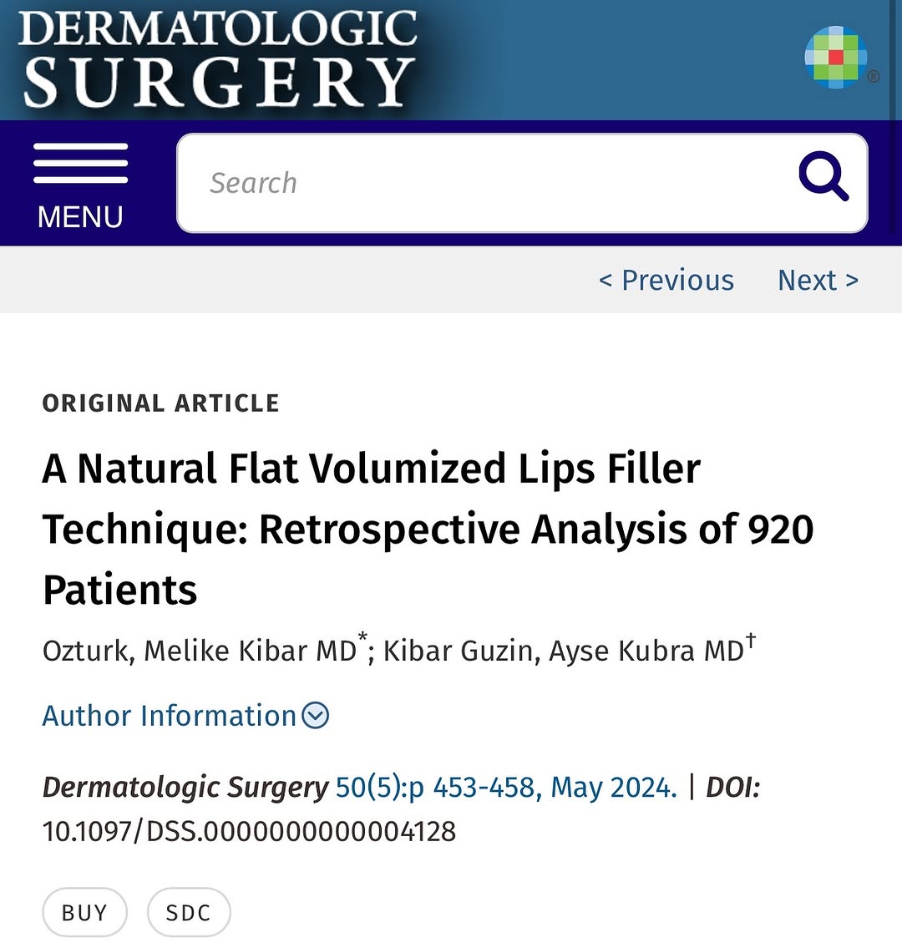Open the 50(5):p 453-458, May 2024 issue link
Screen dimensions: 902x943
[506, 787]
